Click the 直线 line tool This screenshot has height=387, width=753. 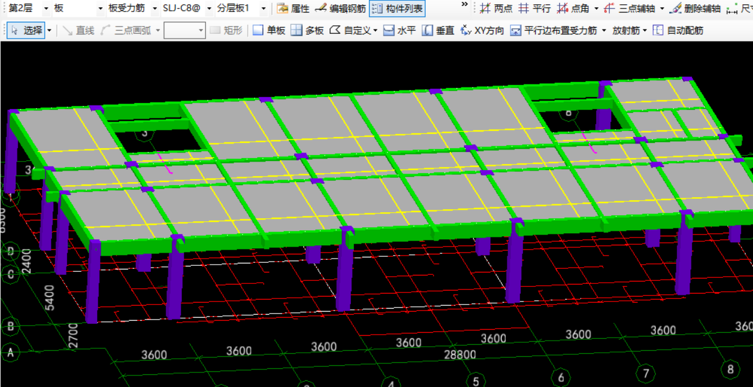coord(79,30)
